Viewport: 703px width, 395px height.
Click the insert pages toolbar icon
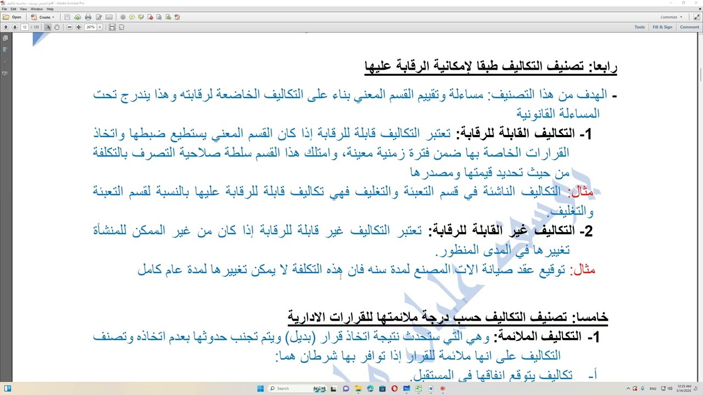177,17
